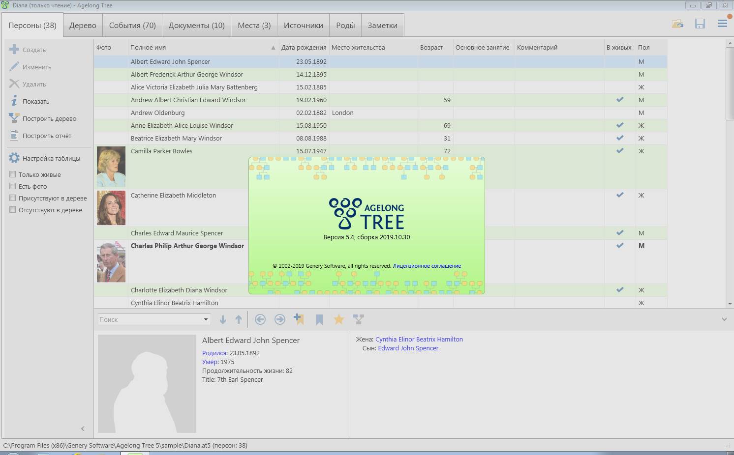The height and width of the screenshot is (455, 734).
Task: Click the gold star icon
Action: (339, 320)
